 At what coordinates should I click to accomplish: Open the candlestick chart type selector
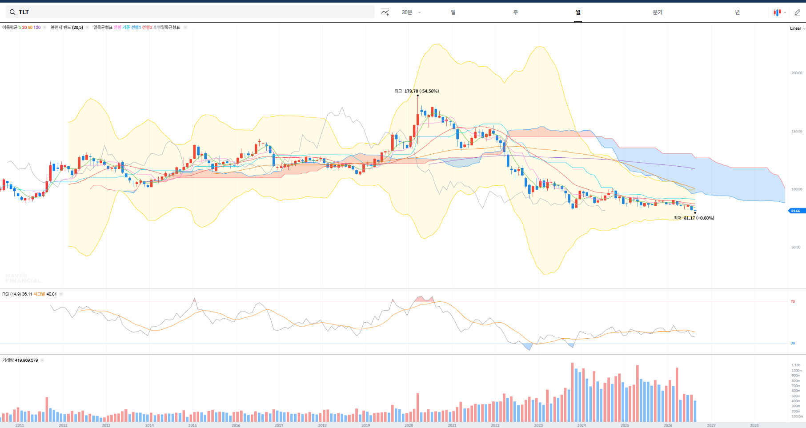click(x=777, y=12)
